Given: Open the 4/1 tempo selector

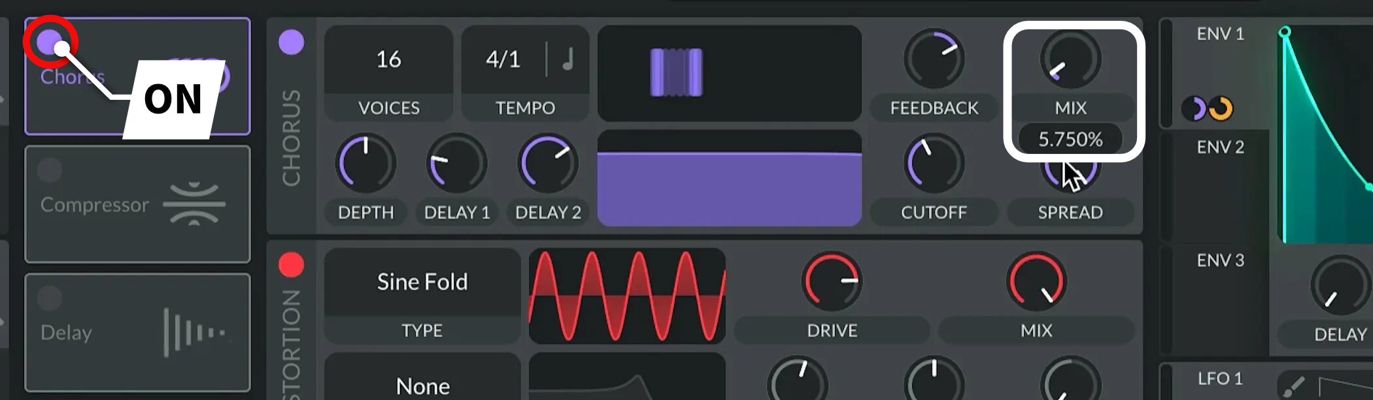Looking at the screenshot, I should (x=503, y=59).
